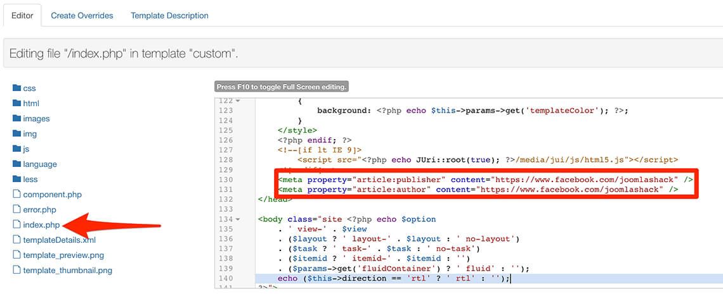Open template_thumbnail.png file link
Viewport: 723px width, 294px height.
pos(67,270)
